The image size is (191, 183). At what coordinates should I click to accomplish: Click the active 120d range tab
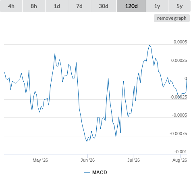pos(131,6)
